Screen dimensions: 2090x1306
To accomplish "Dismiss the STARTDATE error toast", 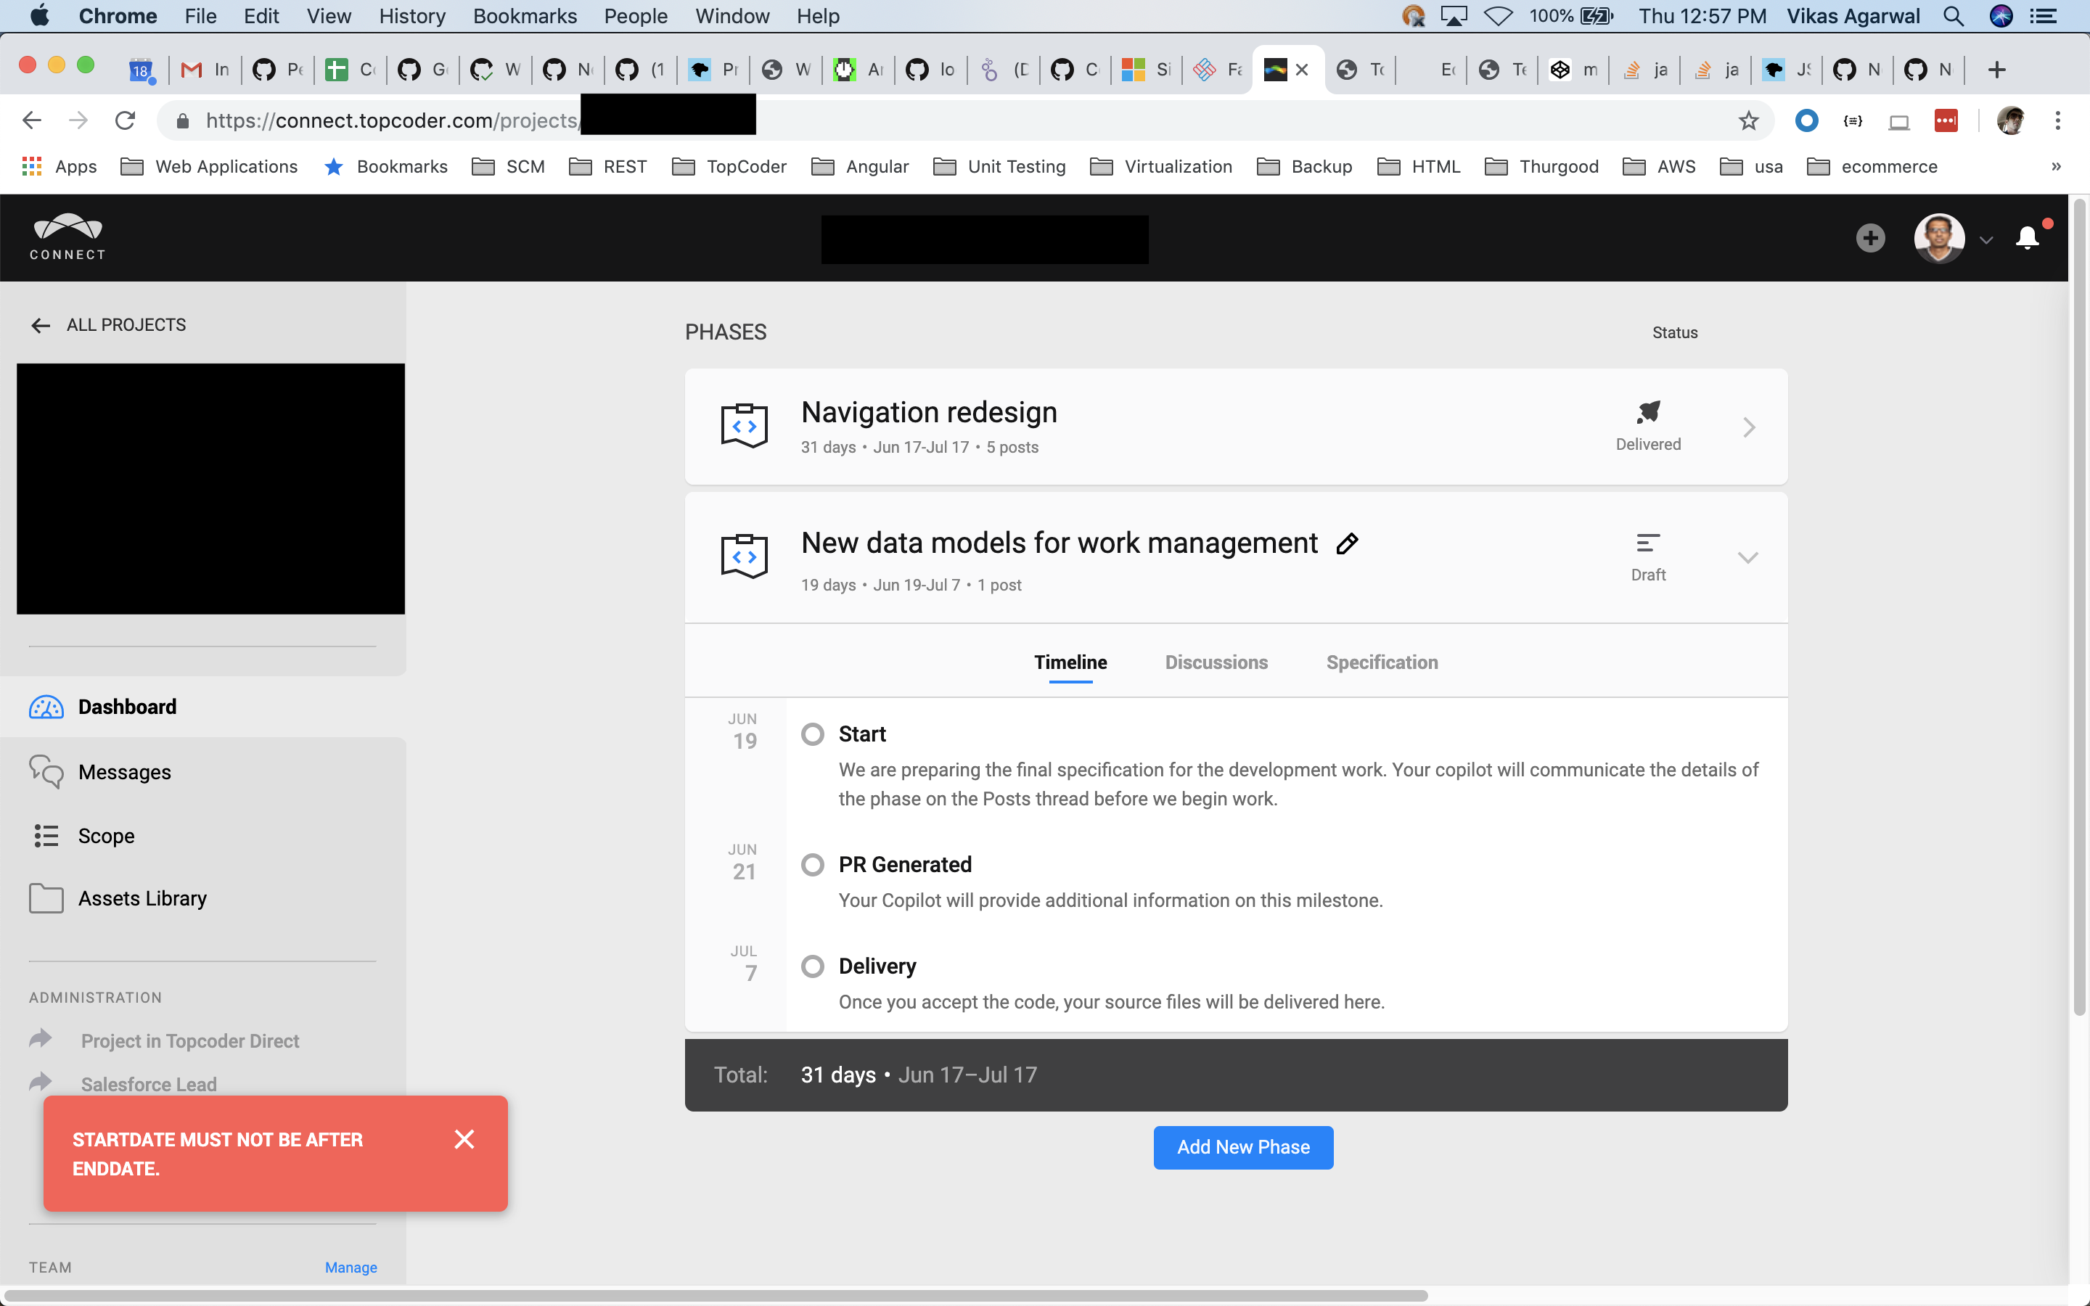I will point(465,1139).
